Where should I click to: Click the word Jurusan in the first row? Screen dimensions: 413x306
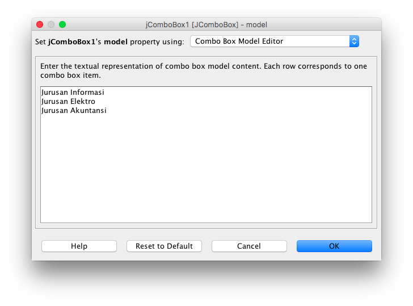[55, 92]
